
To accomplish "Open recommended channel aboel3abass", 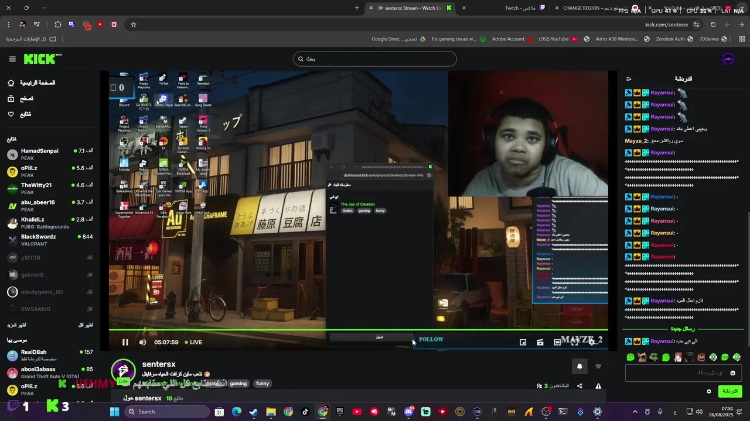I will point(50,372).
